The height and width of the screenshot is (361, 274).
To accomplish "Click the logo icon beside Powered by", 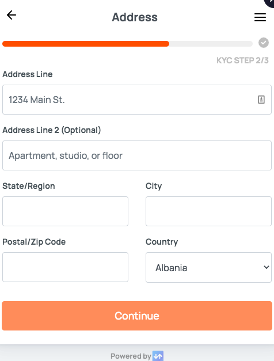I will [x=158, y=356].
